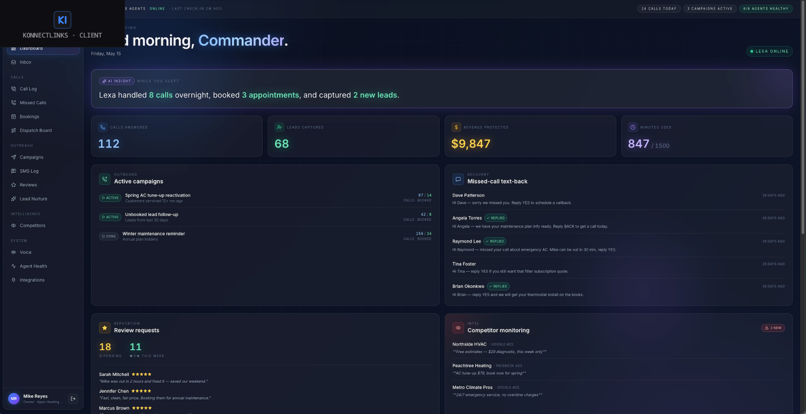806x414 pixels.
Task: Click the Revenue Protected dollar icon
Action: [456, 127]
